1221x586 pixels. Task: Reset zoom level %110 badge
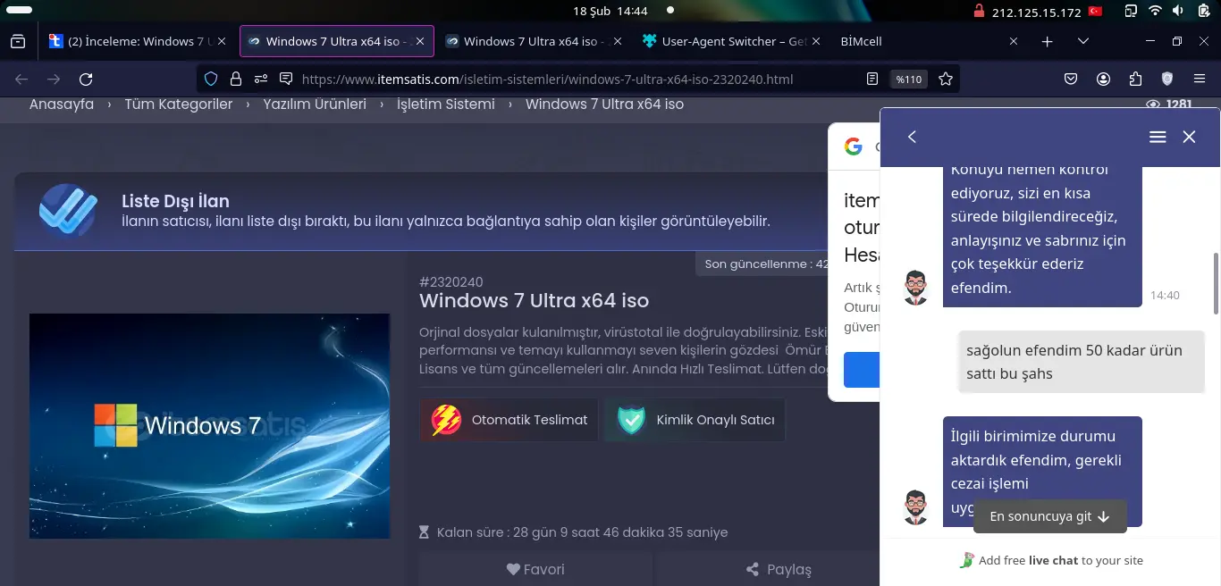click(x=908, y=80)
